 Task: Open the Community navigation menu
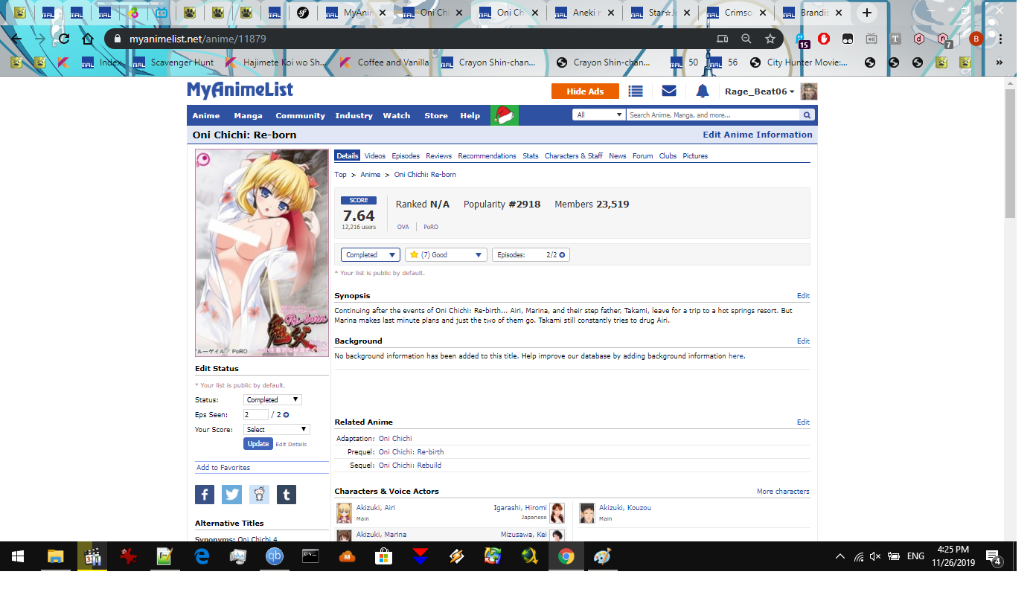click(x=301, y=115)
